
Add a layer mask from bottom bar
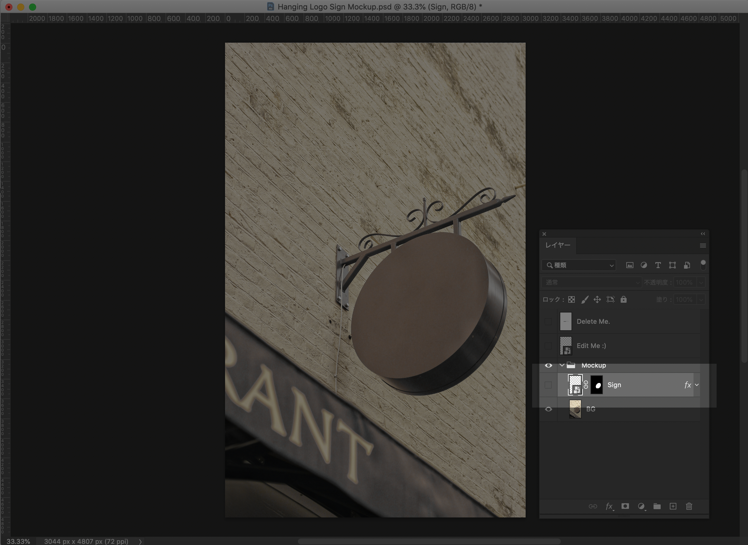[625, 506]
